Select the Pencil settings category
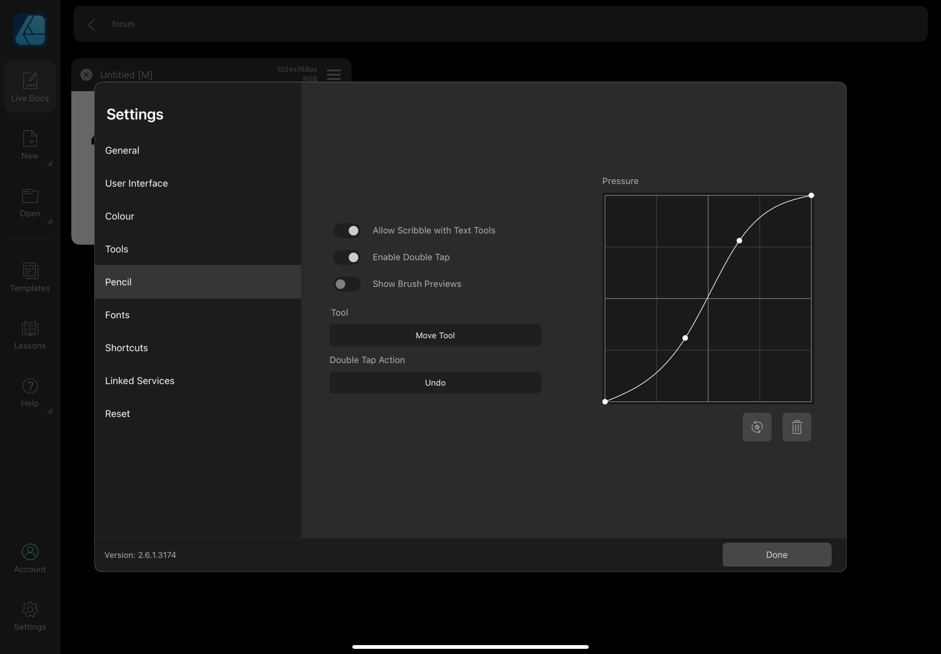Viewport: 941px width, 654px height. click(x=198, y=282)
